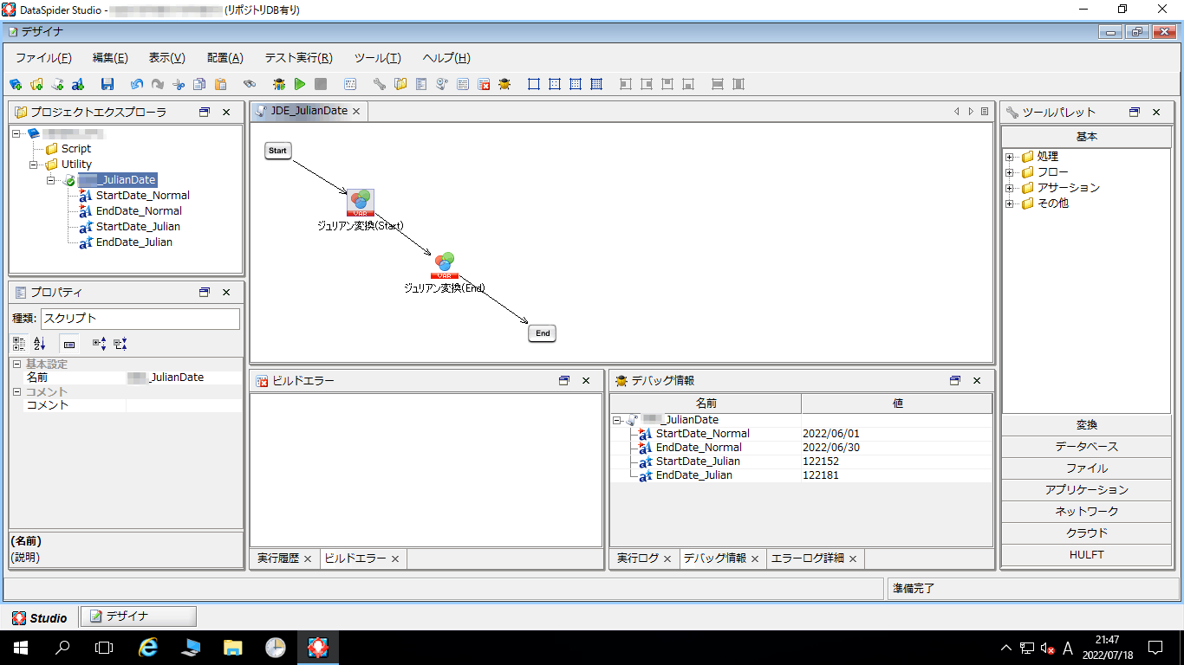The width and height of the screenshot is (1184, 665).
Task: Open the クラウド palette category
Action: [1086, 533]
